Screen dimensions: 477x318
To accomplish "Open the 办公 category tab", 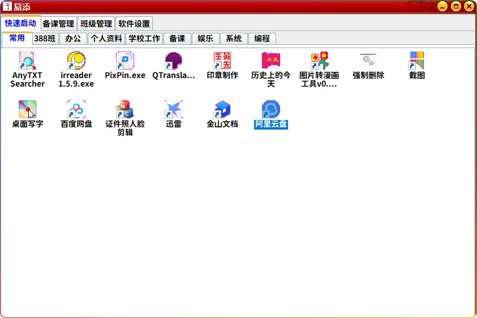I will pos(73,38).
